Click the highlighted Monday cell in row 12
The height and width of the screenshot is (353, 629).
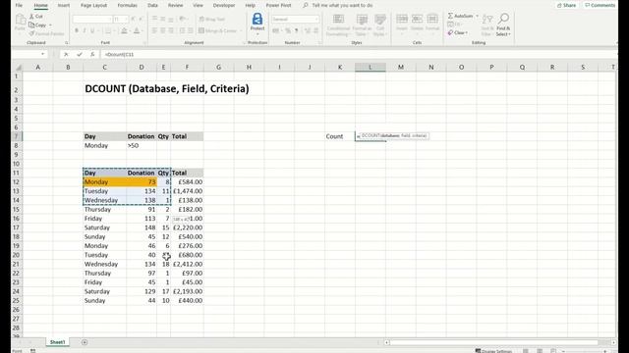(x=104, y=182)
